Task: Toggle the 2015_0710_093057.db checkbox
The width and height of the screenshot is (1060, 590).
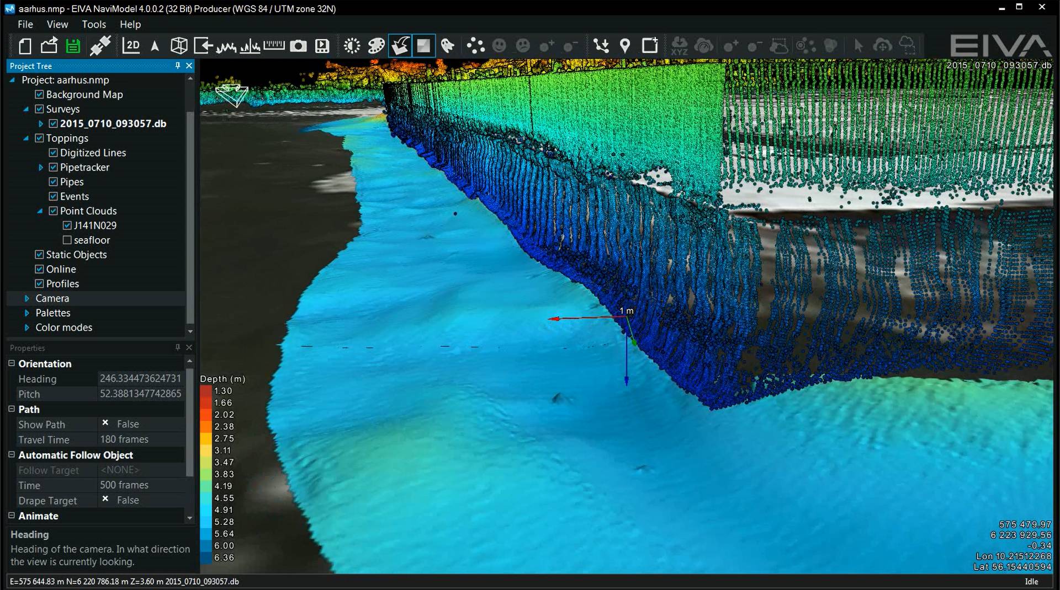Action: [53, 124]
